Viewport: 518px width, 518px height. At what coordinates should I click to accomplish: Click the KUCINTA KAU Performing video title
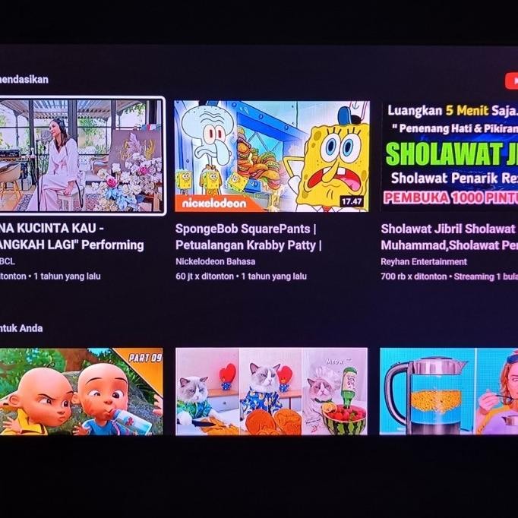pos(72,236)
